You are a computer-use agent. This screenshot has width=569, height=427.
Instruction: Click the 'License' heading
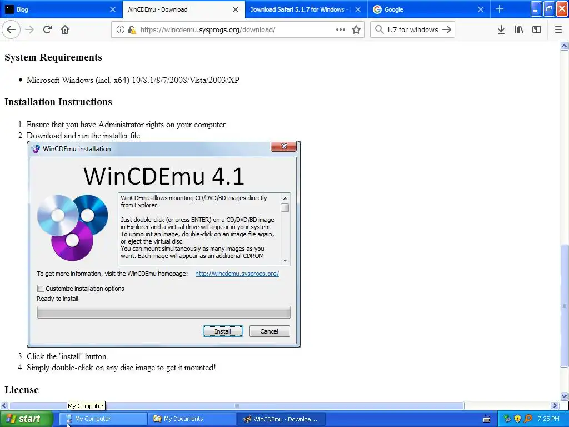22,390
